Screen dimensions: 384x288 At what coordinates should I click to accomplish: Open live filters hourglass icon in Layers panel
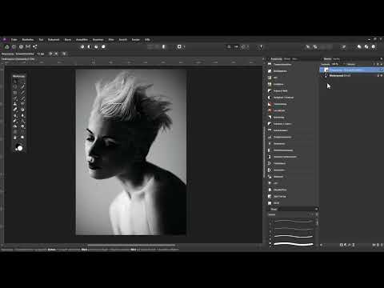click(x=354, y=245)
